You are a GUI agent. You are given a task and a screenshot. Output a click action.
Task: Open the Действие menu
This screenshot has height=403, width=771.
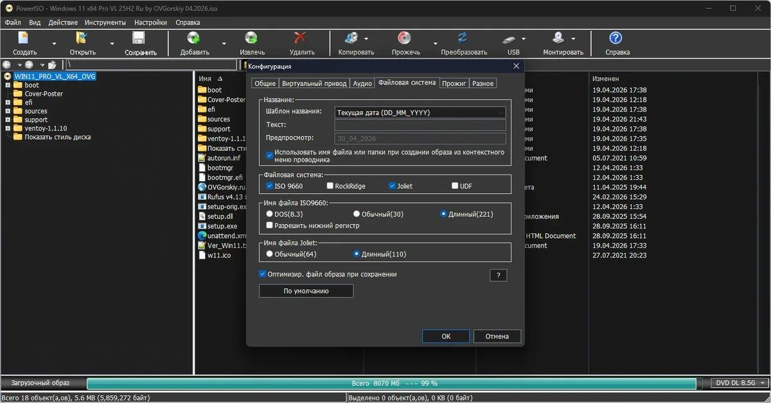tap(63, 22)
